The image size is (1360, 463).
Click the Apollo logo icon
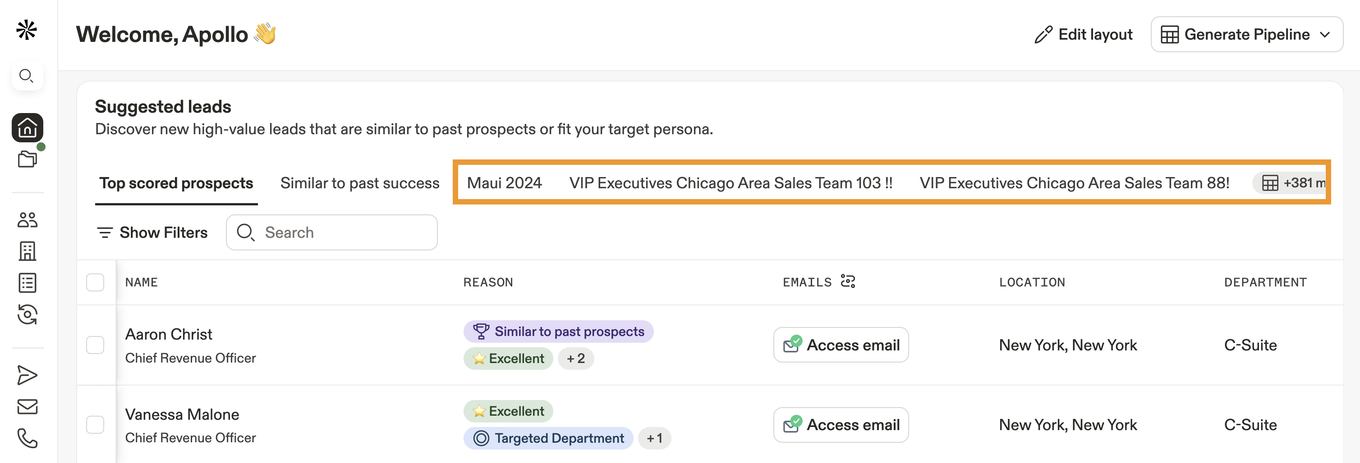pyautogui.click(x=27, y=30)
